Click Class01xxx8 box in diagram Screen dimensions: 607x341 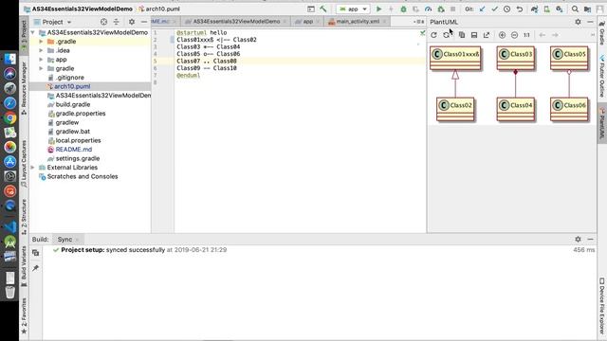(x=455, y=58)
